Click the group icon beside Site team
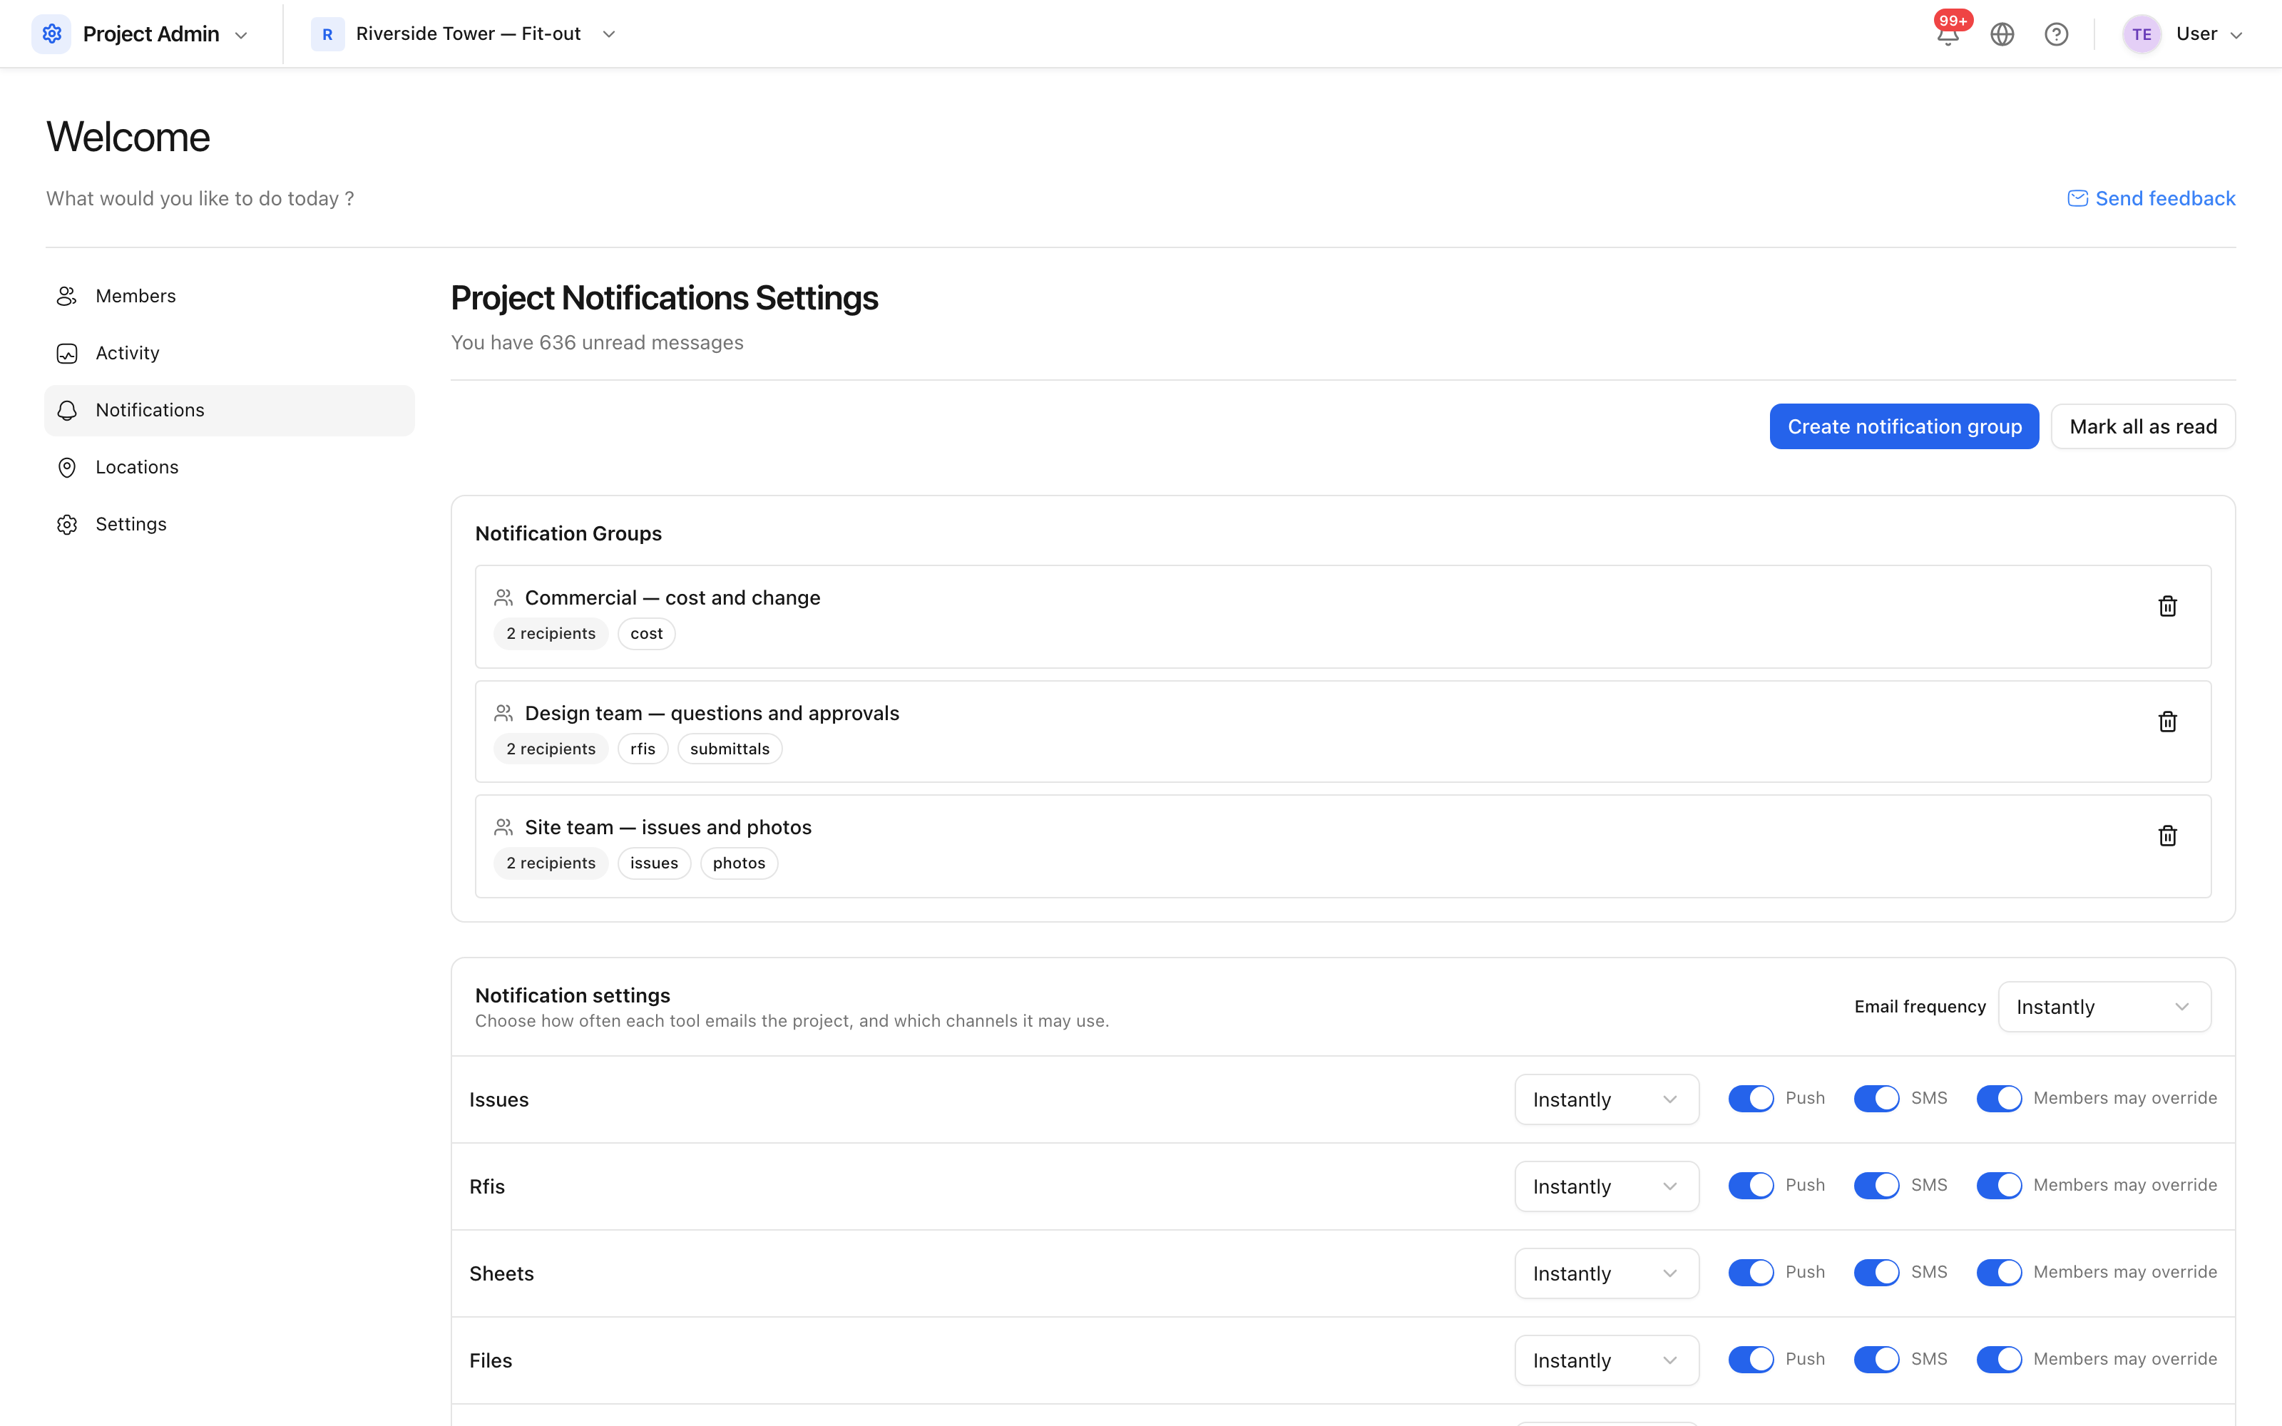 point(503,827)
